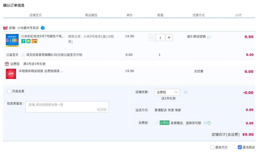Decrease quantity with the minus button

click(x=152, y=38)
